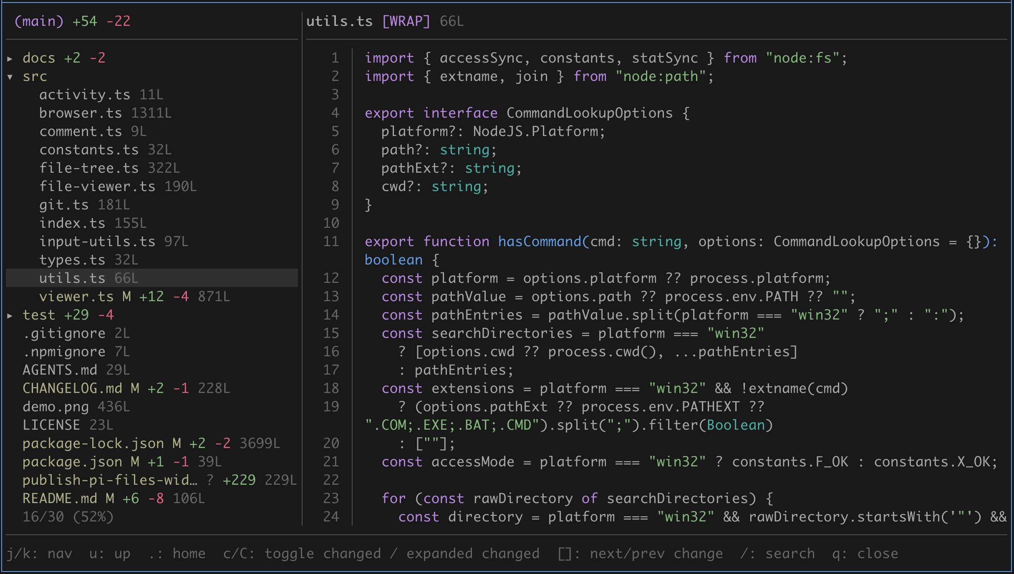Click 'platform?: NodeJS.Platform;' line
The height and width of the screenshot is (574, 1014).
(493, 131)
